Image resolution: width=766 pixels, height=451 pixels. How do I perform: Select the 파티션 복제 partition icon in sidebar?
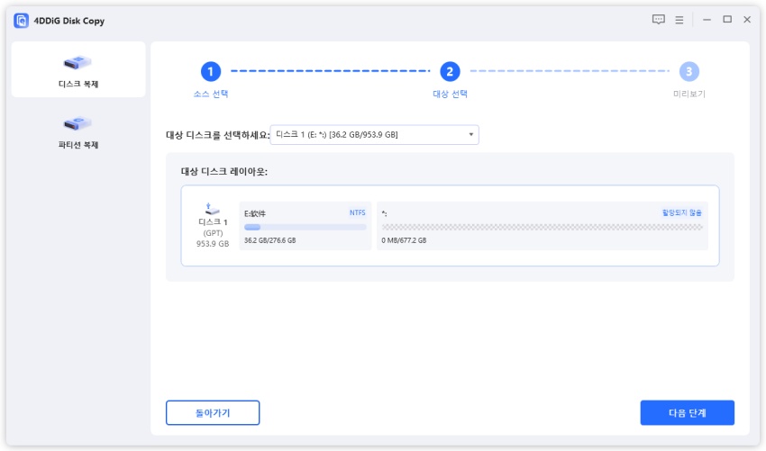tap(78, 123)
